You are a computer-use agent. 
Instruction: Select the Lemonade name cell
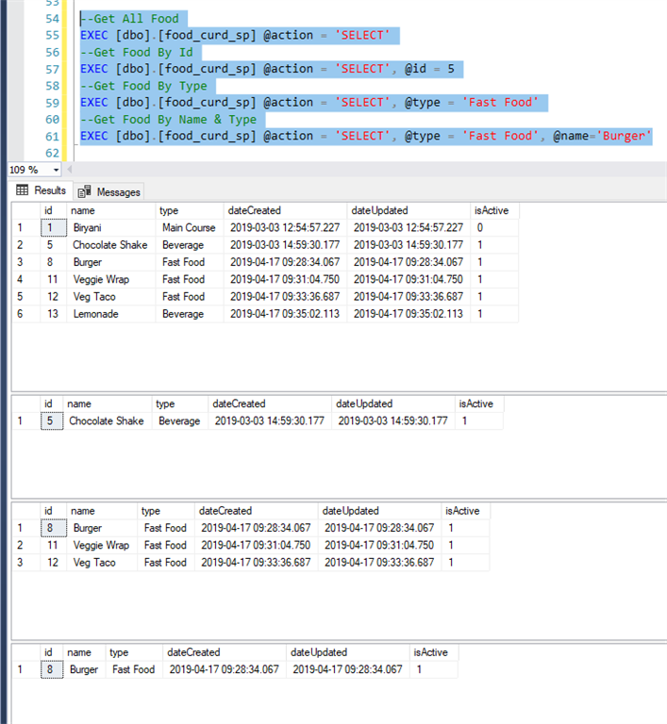coord(111,314)
